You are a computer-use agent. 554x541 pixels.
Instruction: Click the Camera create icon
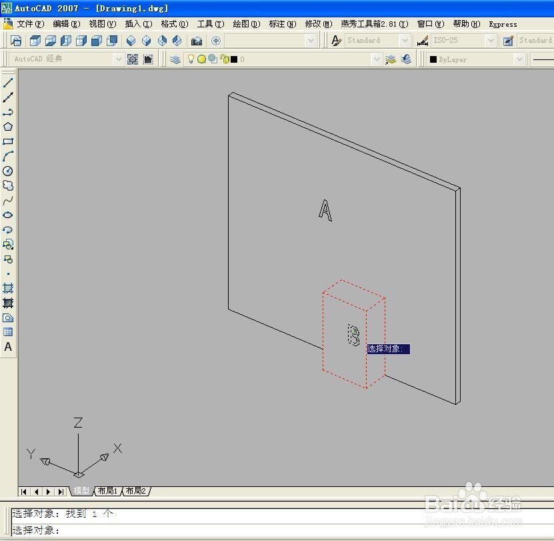197,41
